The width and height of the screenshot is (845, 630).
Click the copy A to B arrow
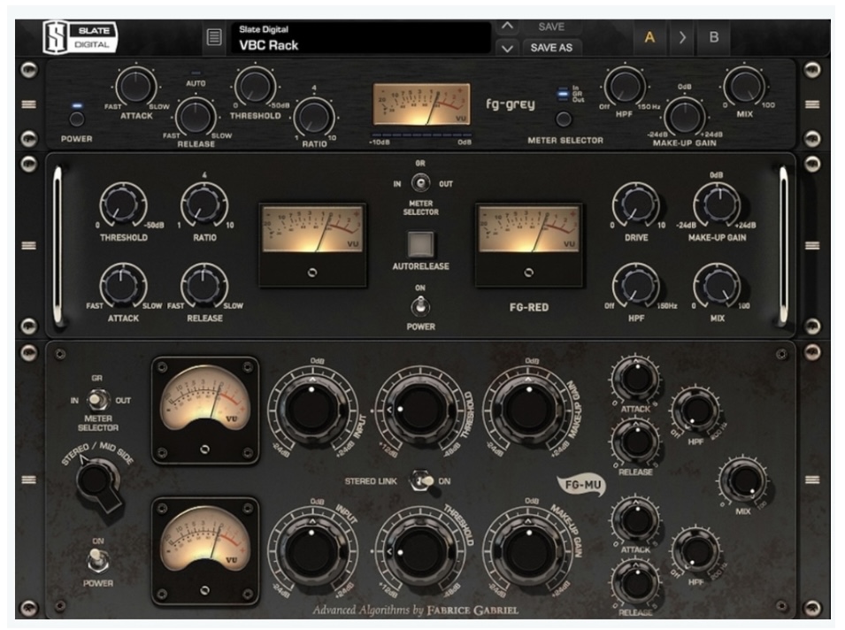click(681, 37)
